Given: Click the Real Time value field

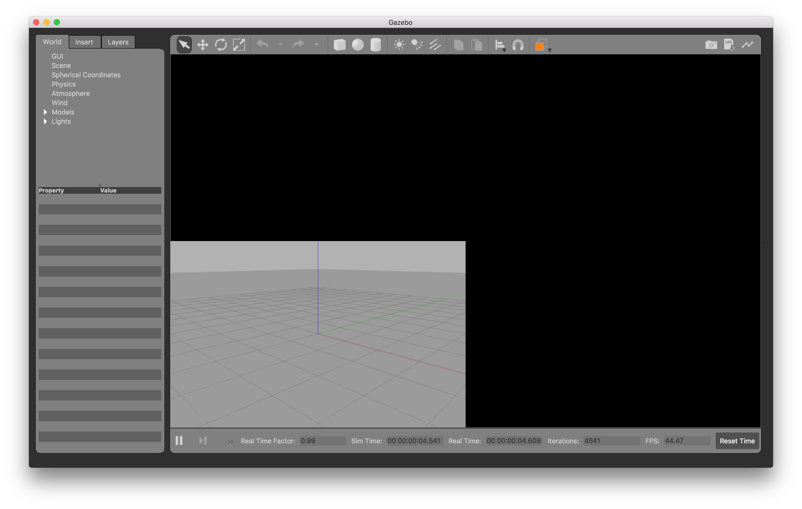Looking at the screenshot, I should click(x=514, y=441).
